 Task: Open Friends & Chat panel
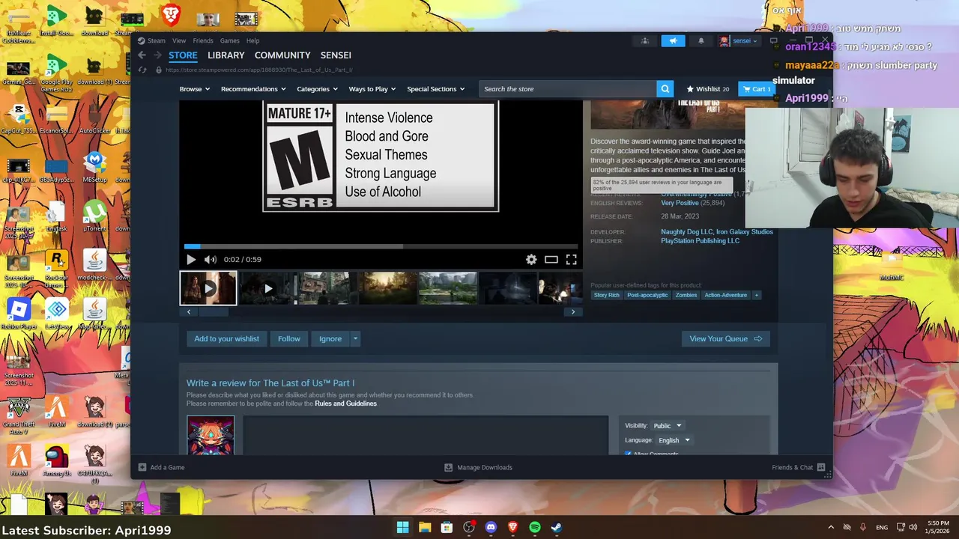pyautogui.click(x=799, y=467)
